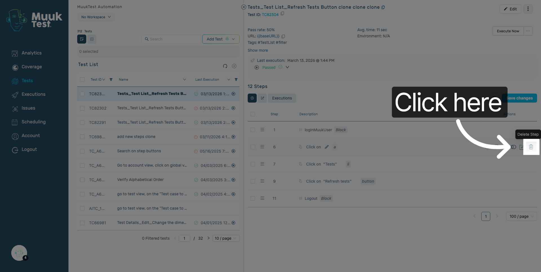Expand the Name column chevron

(x=185, y=80)
